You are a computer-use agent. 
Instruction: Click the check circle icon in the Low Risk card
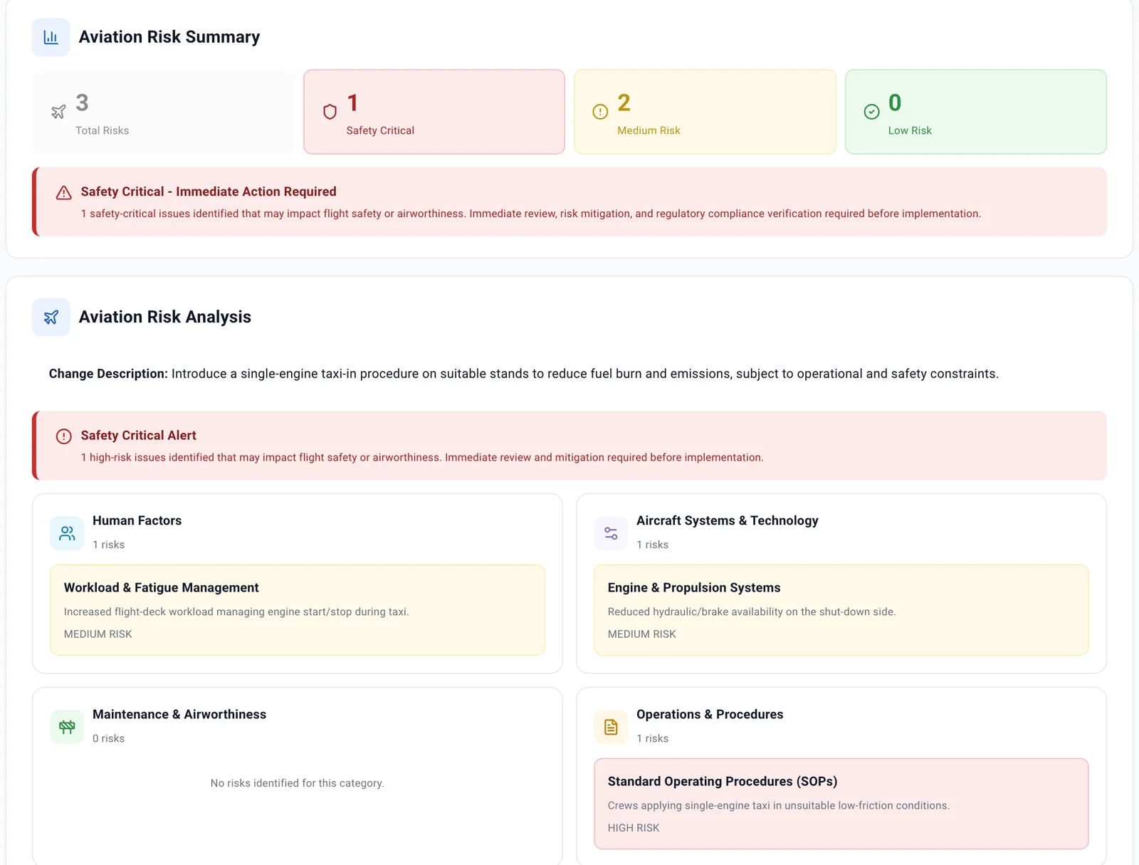pos(871,112)
